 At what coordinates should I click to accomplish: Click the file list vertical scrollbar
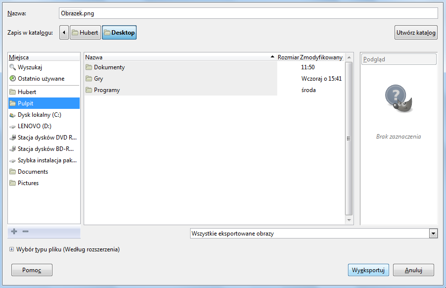[x=349, y=139]
